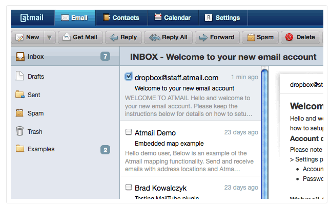Viewport: 330px width, 209px height.
Task: Click the atmail logo
Action: pyautogui.click(x=32, y=17)
